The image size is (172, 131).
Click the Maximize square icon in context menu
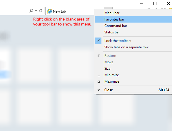99,81
